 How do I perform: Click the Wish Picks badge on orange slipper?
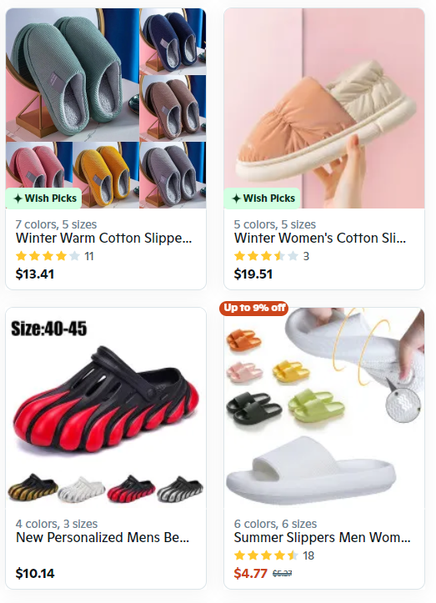(x=262, y=198)
